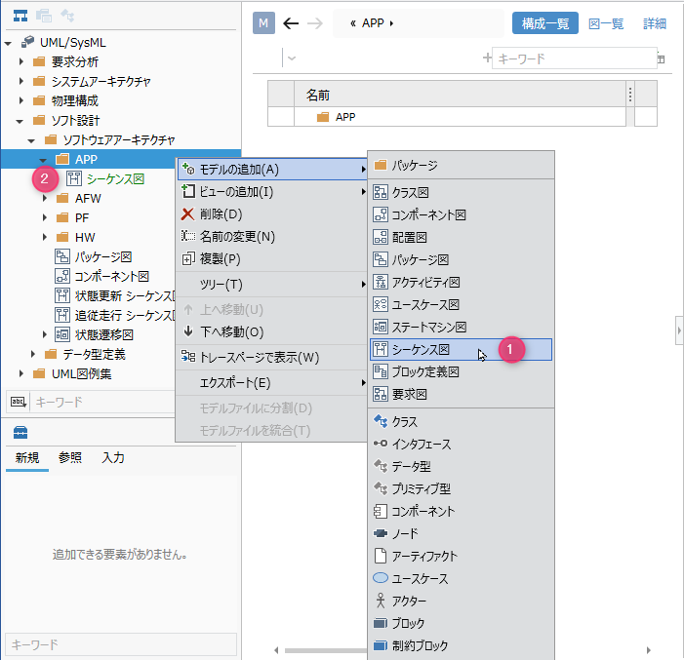Choose 名前の変更(N) from context menu
This screenshot has height=660, width=684.
pos(272,237)
